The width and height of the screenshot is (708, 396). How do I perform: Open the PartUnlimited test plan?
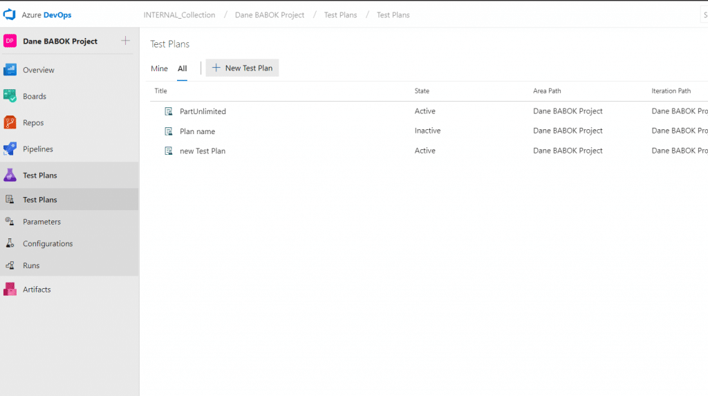click(x=203, y=111)
